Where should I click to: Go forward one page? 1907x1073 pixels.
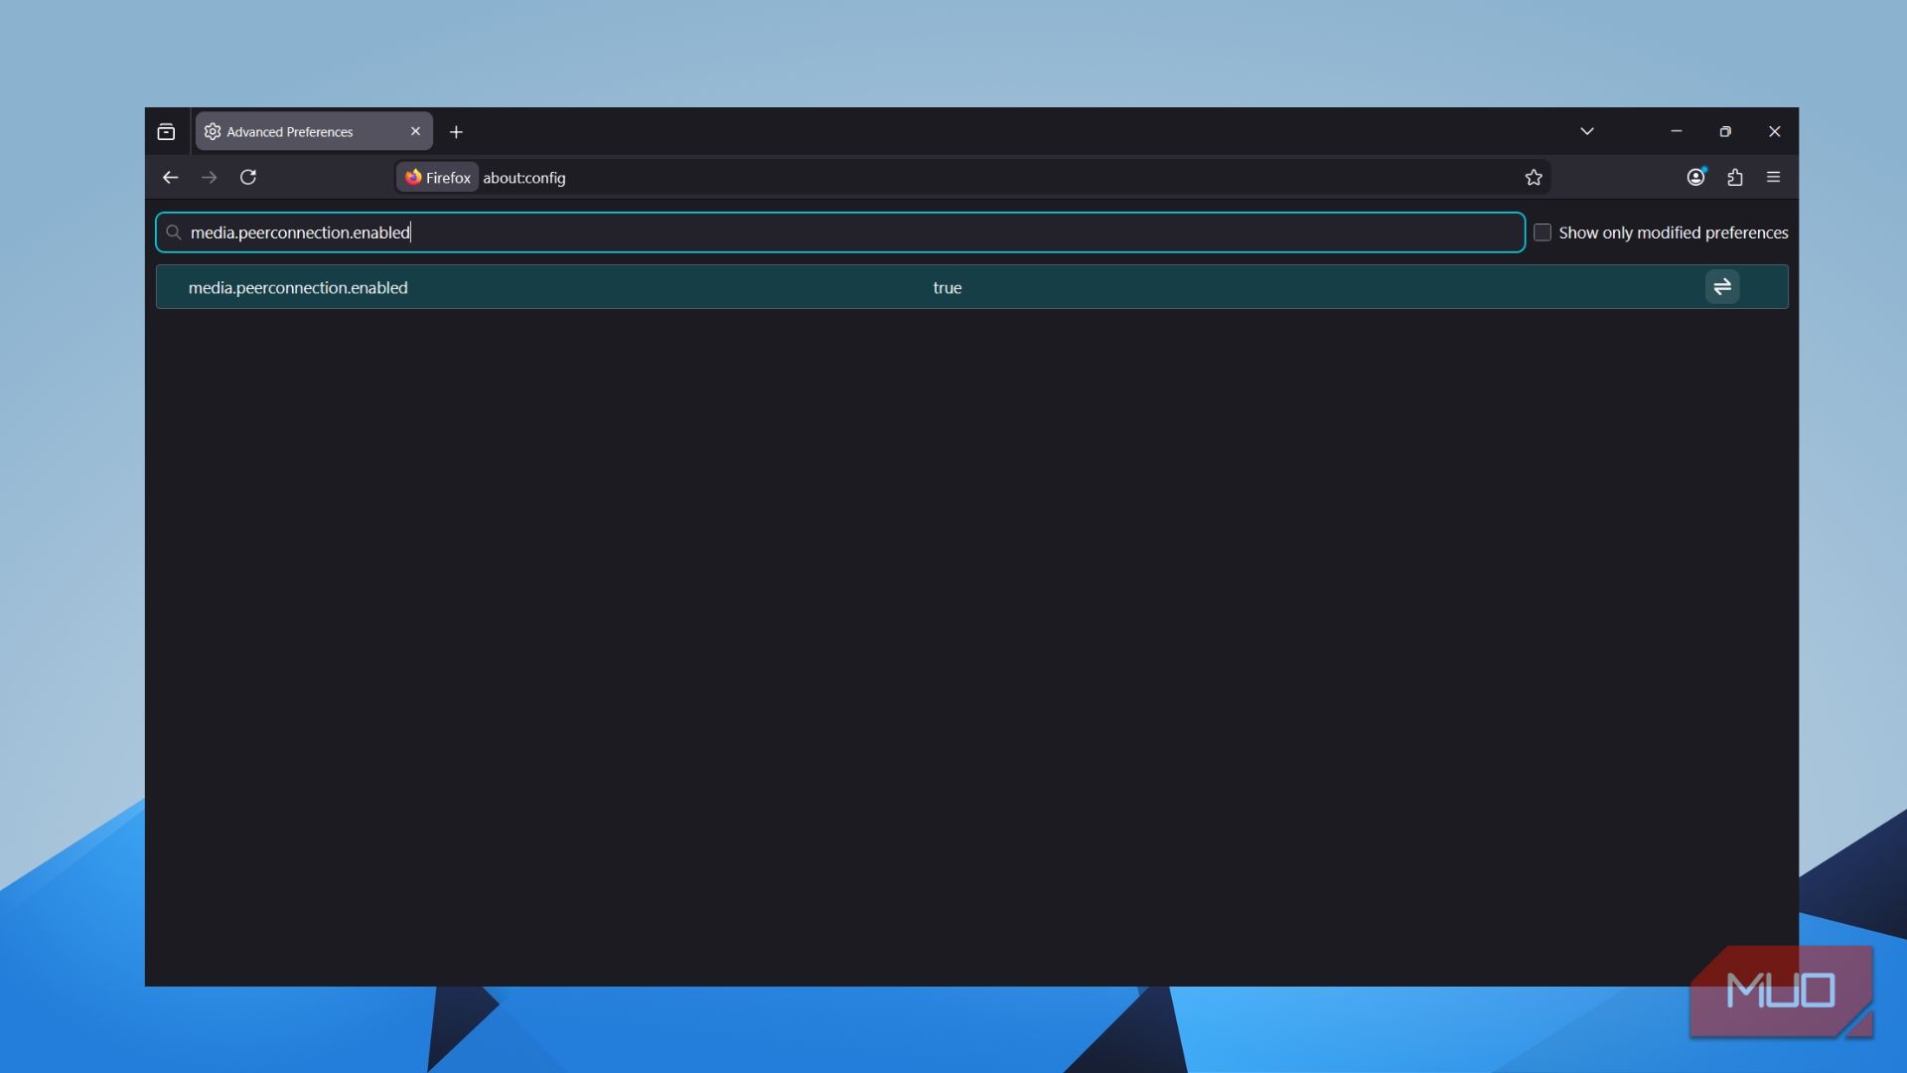click(209, 177)
